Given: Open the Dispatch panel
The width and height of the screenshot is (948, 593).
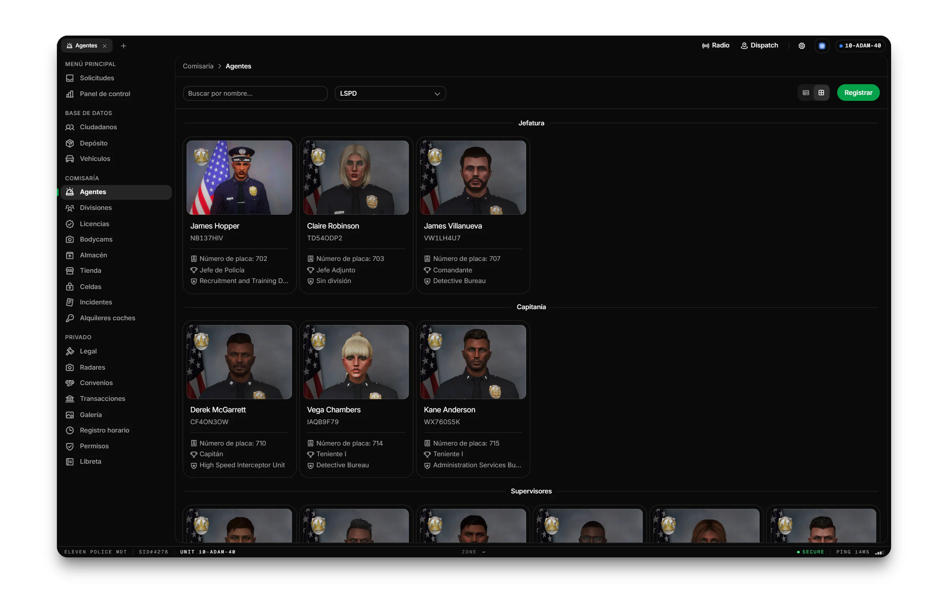Looking at the screenshot, I should pos(759,45).
